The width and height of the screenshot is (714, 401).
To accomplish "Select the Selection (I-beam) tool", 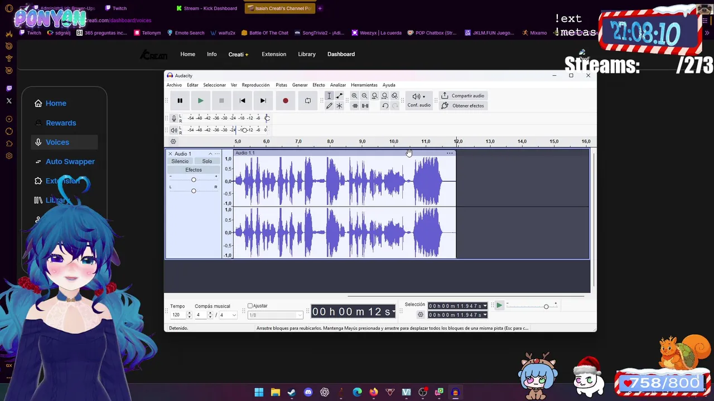I will pos(329,96).
